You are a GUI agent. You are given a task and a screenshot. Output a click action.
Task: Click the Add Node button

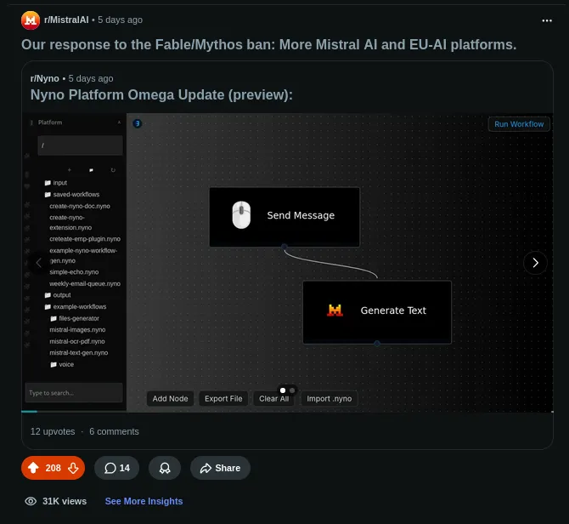click(x=170, y=399)
